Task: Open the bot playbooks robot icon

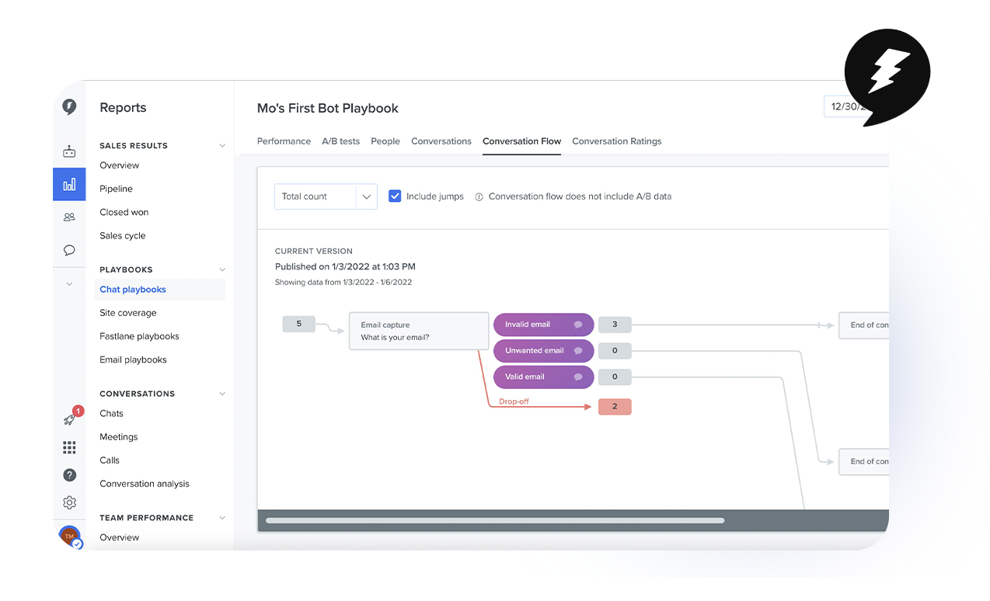Action: pos(69,151)
